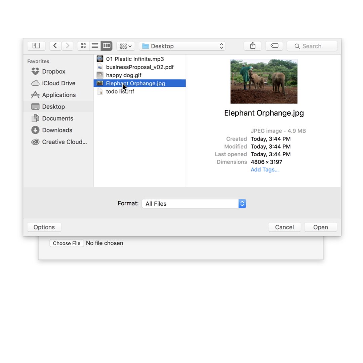Screen dimensions: 363x363
Task: Open Documents in the sidebar
Action: (x=58, y=118)
